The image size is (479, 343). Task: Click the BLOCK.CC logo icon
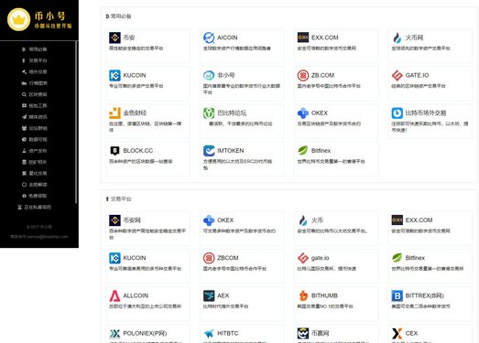click(114, 151)
